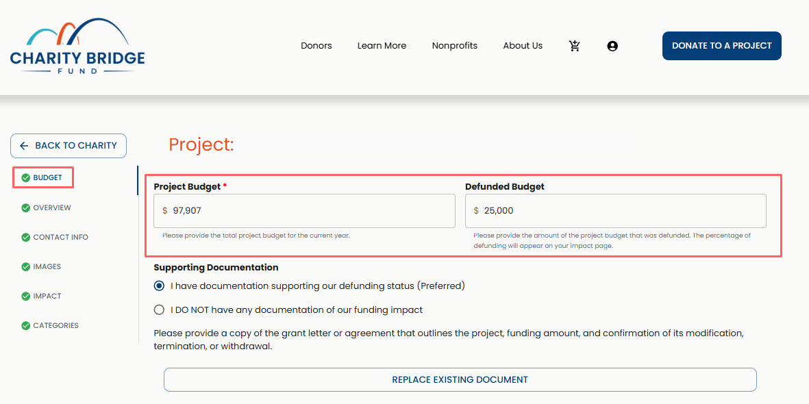The height and width of the screenshot is (404, 809).
Task: Click the green checkmark beside Budget
Action: (26, 178)
